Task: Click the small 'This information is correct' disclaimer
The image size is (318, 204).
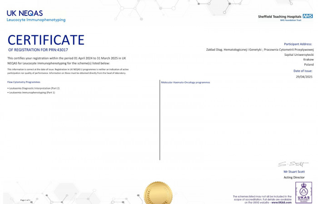Action: pos(68,71)
